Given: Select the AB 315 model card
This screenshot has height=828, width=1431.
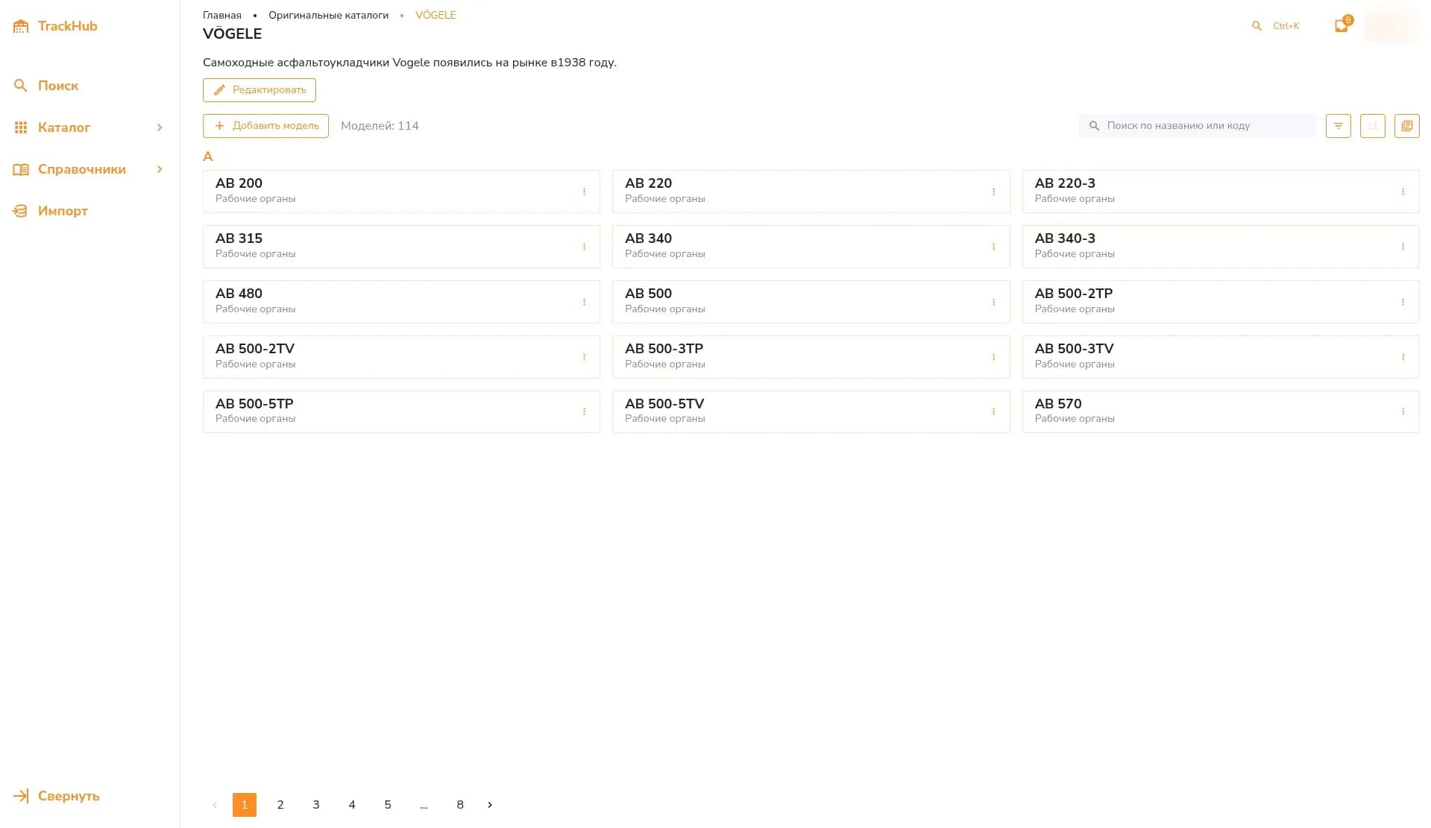Looking at the screenshot, I should 401,247.
